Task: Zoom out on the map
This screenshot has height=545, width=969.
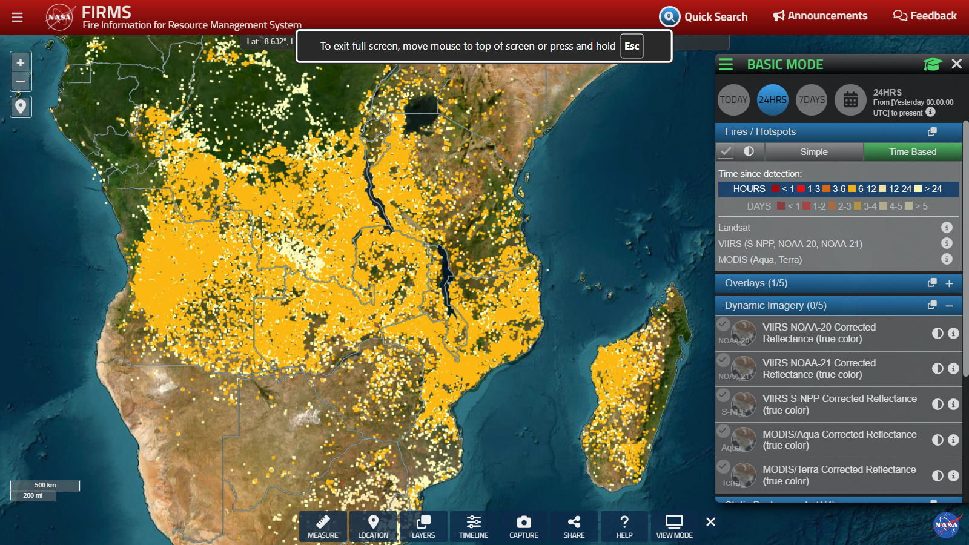Action: click(x=21, y=81)
